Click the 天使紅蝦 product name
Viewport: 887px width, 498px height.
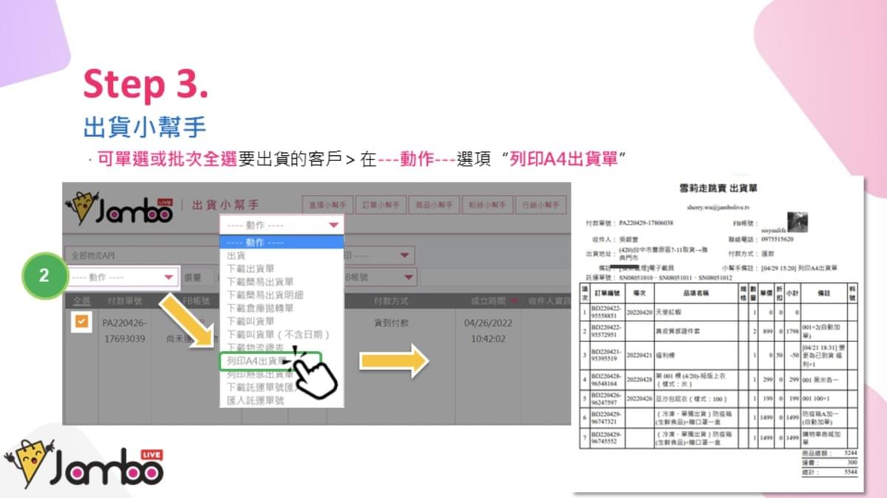tap(670, 313)
